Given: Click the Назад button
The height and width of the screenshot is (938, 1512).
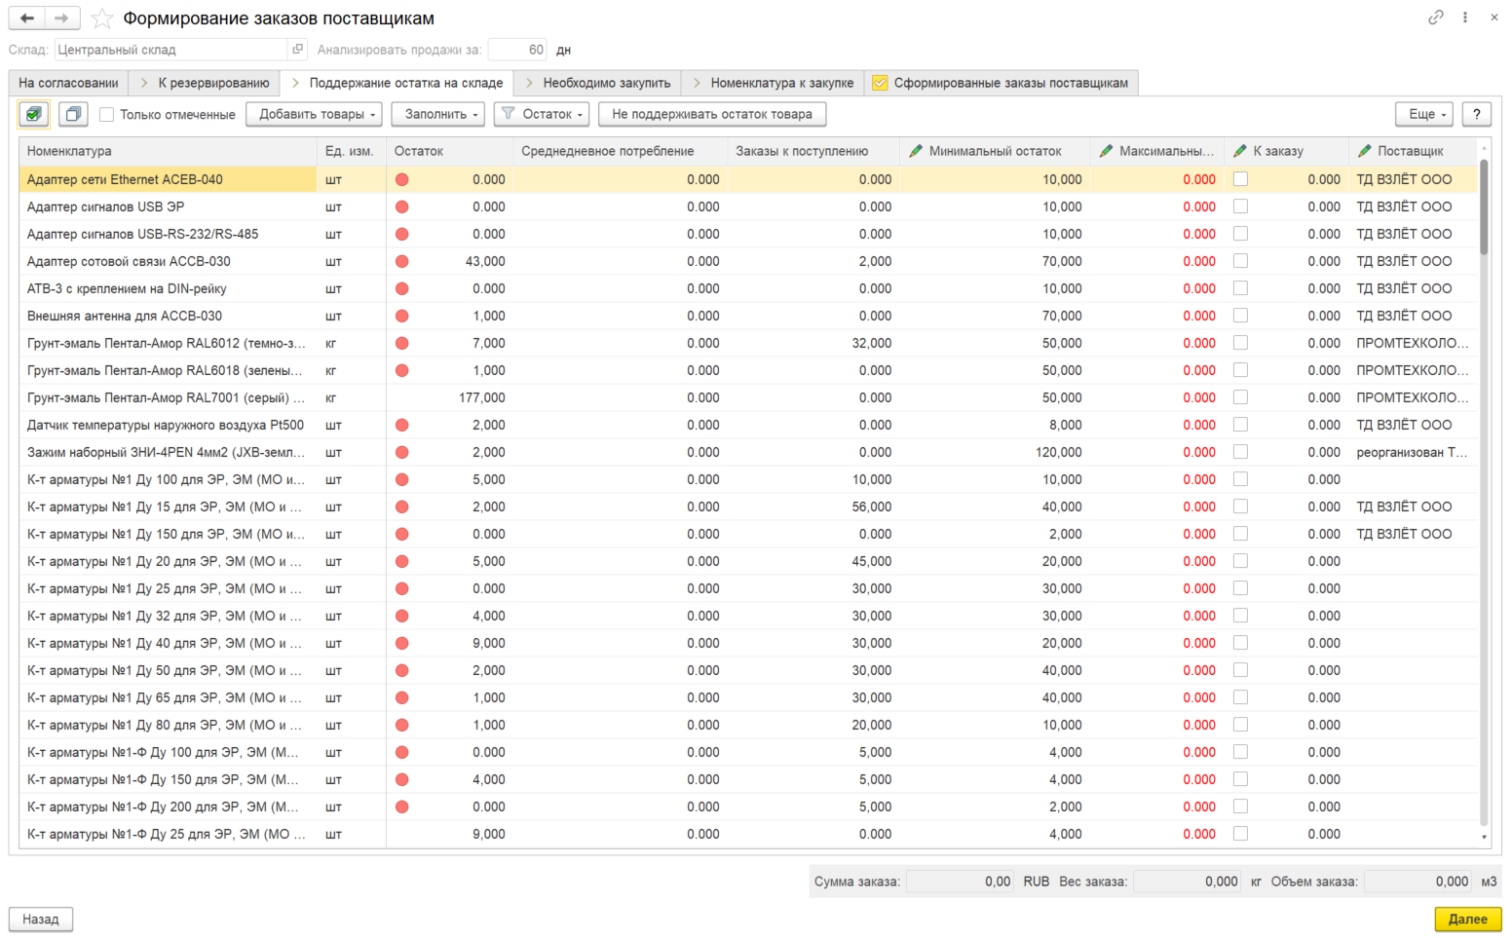Looking at the screenshot, I should 41,919.
